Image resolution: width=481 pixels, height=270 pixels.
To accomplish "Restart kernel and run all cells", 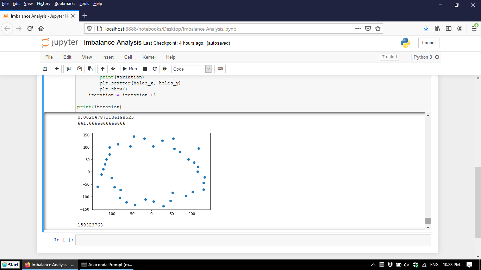I will click(164, 69).
